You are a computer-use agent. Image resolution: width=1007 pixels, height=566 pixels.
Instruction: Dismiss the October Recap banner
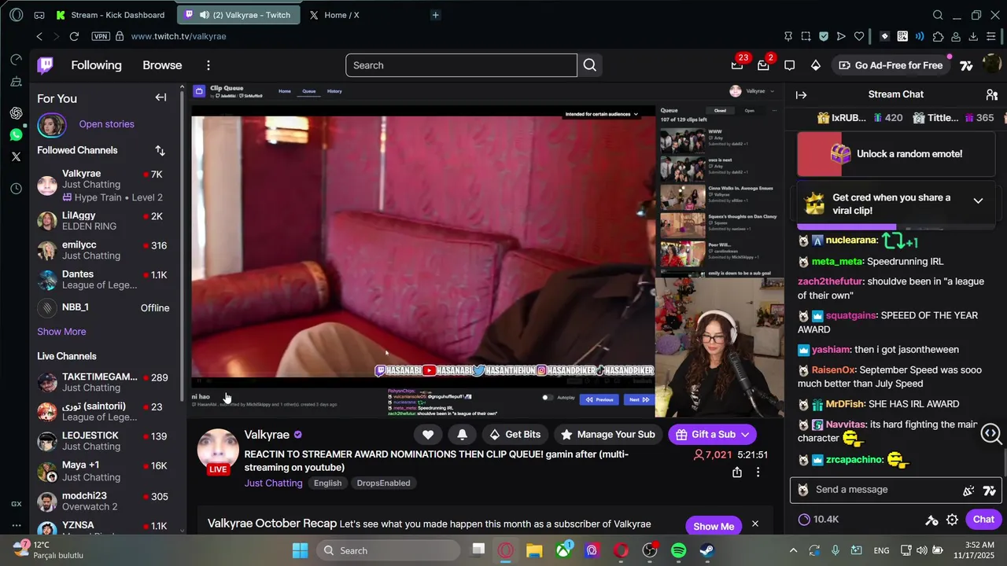point(755,524)
